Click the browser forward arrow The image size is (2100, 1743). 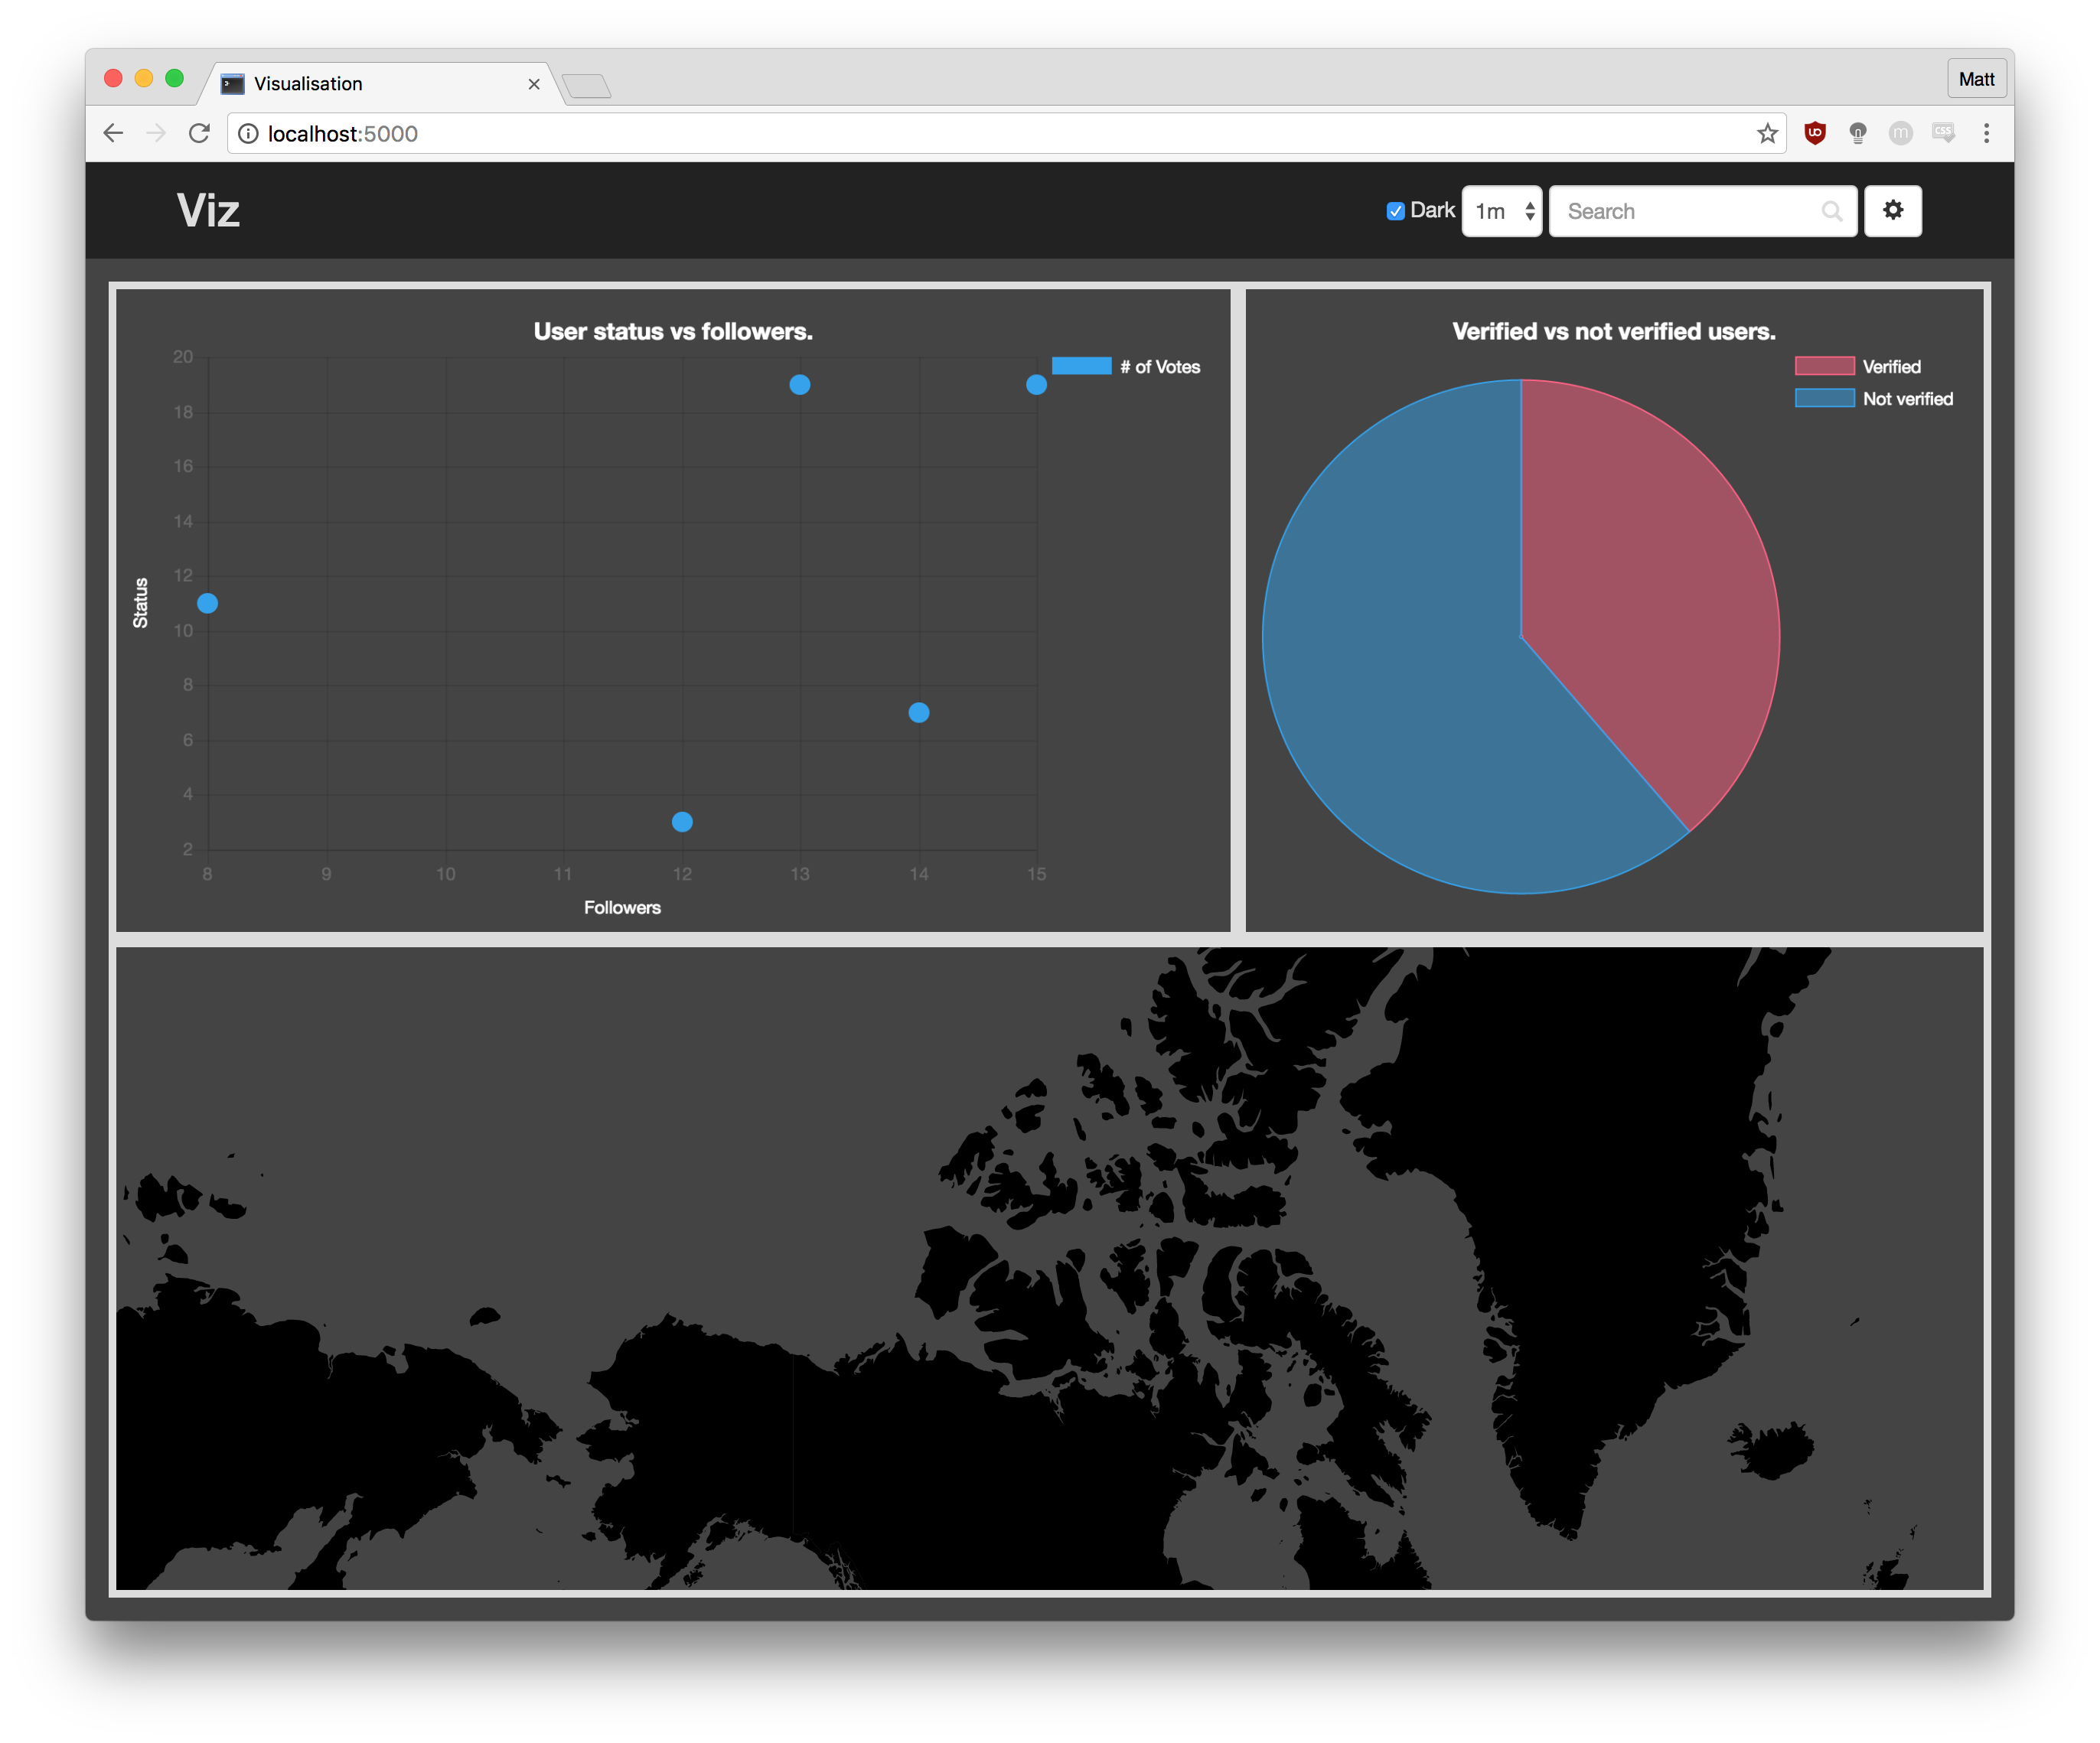pyautogui.click(x=156, y=133)
